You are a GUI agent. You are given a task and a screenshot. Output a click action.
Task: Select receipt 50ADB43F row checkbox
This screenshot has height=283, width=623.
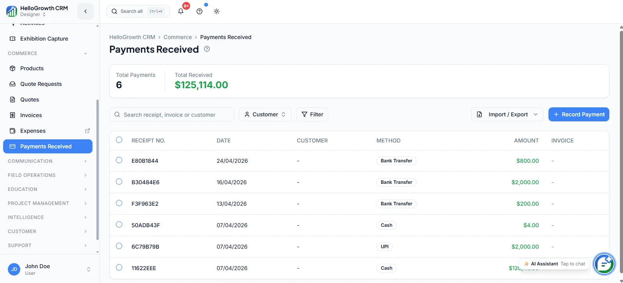click(119, 224)
